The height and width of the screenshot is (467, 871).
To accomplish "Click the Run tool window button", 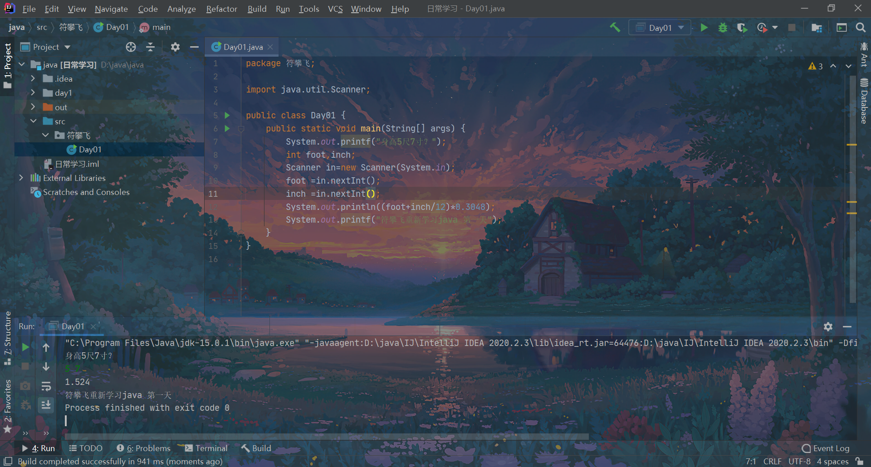I will pos(39,448).
